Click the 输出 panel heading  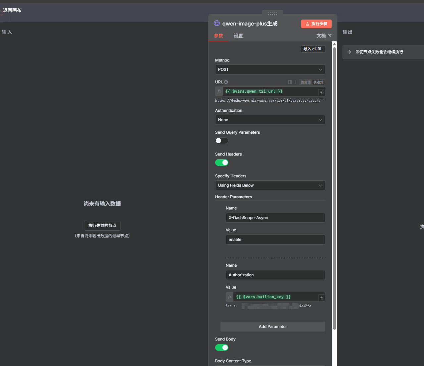(x=347, y=32)
